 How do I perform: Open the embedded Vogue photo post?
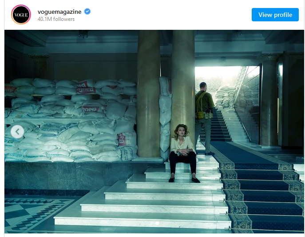(154, 132)
